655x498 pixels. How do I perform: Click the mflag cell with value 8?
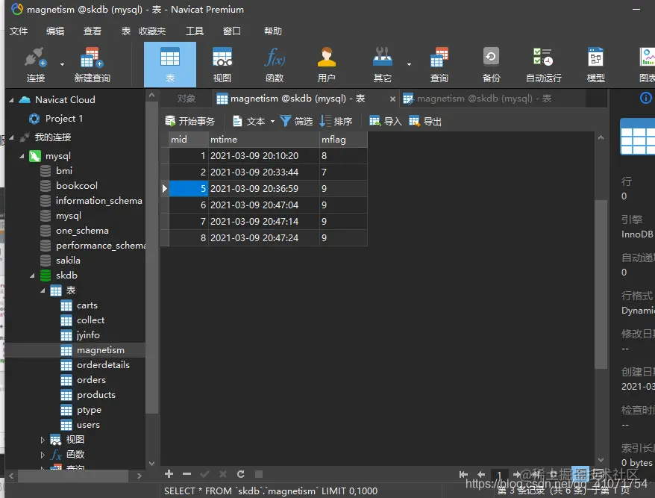click(x=343, y=156)
